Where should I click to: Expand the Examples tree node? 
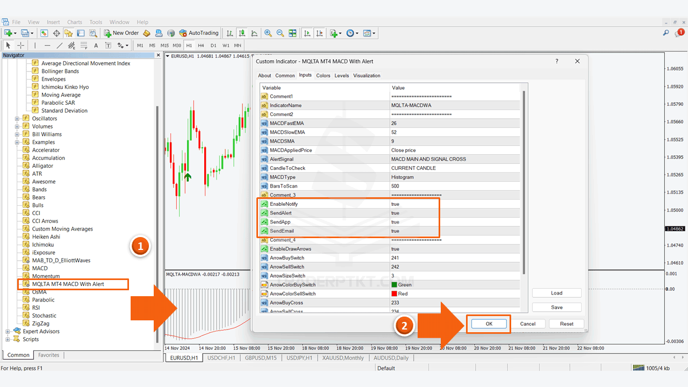(x=17, y=142)
